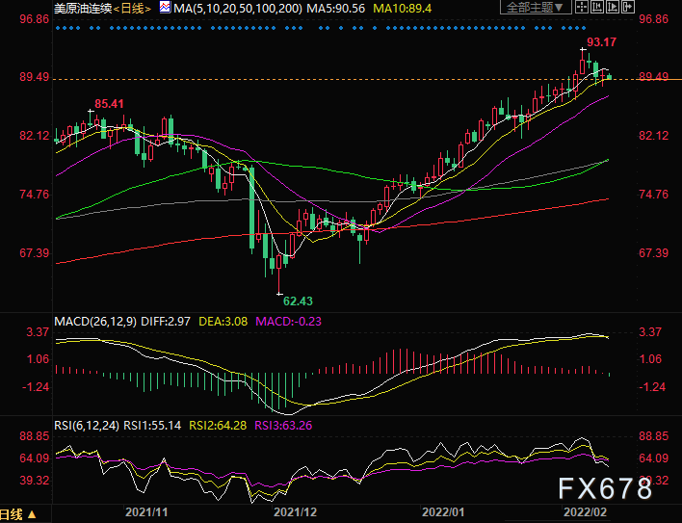Click the left axis 96.86 price label
682x523 pixels.
click(35, 19)
